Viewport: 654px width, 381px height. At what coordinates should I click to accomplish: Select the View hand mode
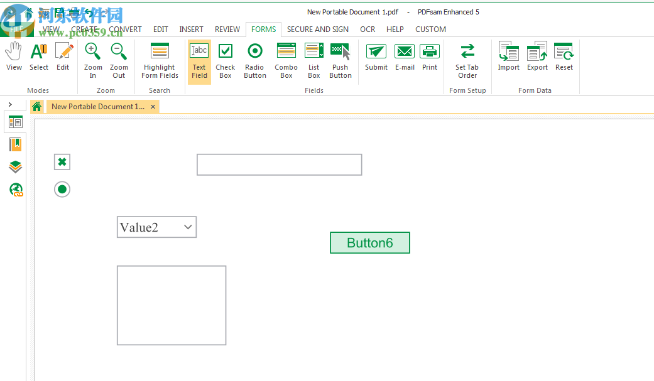coord(14,57)
